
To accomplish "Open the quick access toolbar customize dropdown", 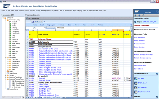I will coord(45,22).
